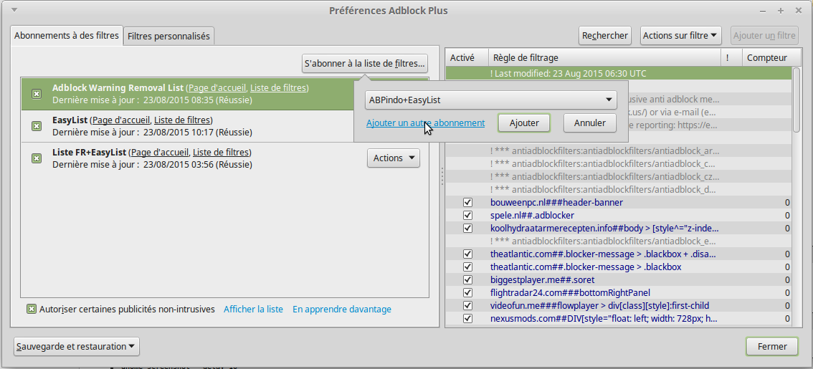813x369 pixels.
Task: Uncheck the videofun.me###flowplayer filter
Action: 467,306
